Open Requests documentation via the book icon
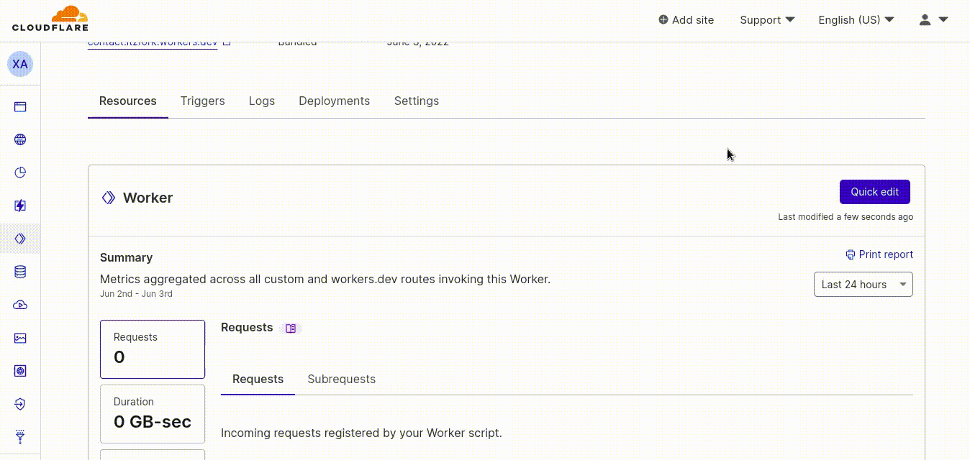The image size is (970, 460). point(290,327)
